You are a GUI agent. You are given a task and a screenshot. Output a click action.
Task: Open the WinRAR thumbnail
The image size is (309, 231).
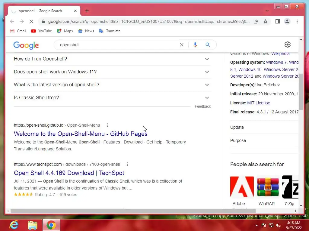point(268,187)
